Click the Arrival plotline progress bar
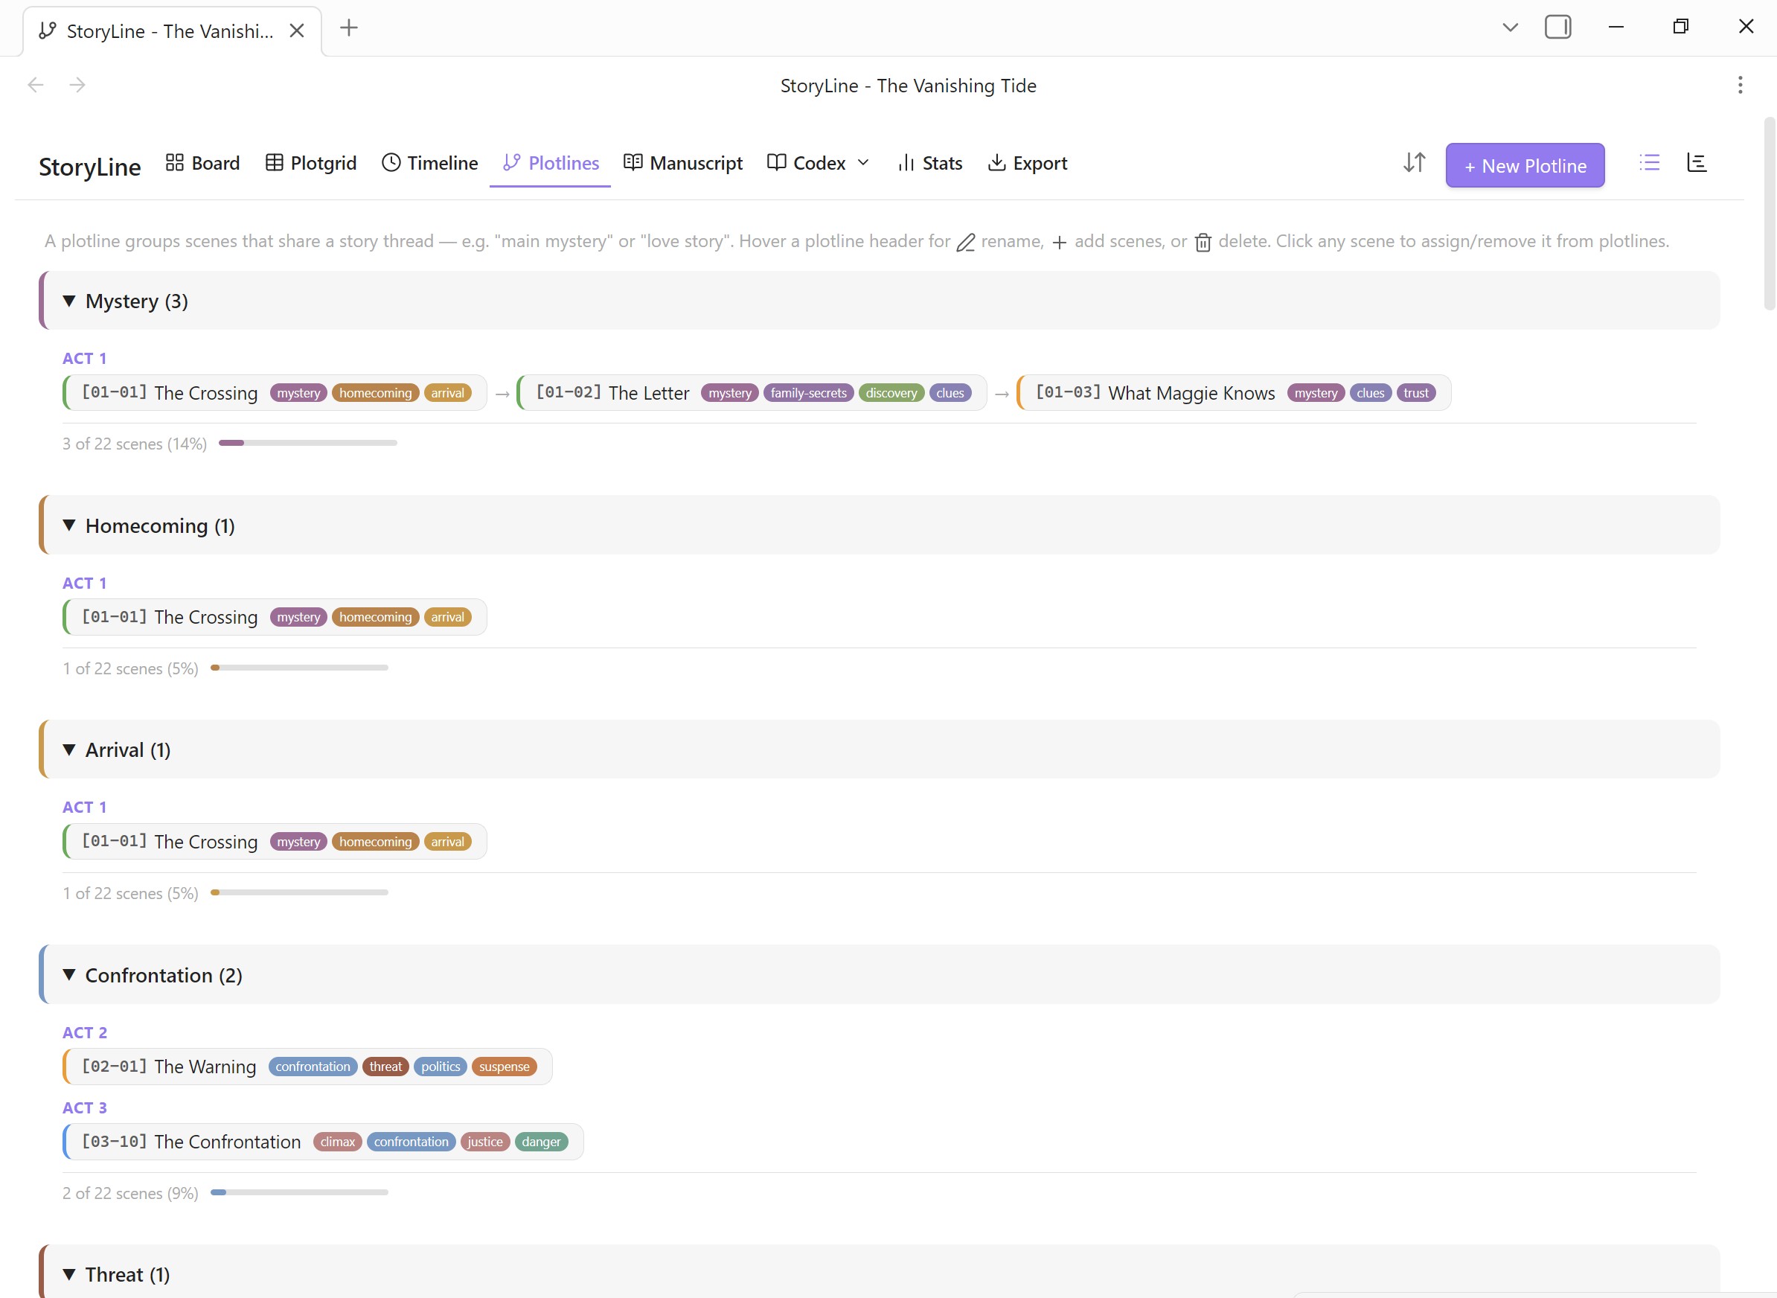This screenshot has height=1298, width=1777. pos(299,892)
